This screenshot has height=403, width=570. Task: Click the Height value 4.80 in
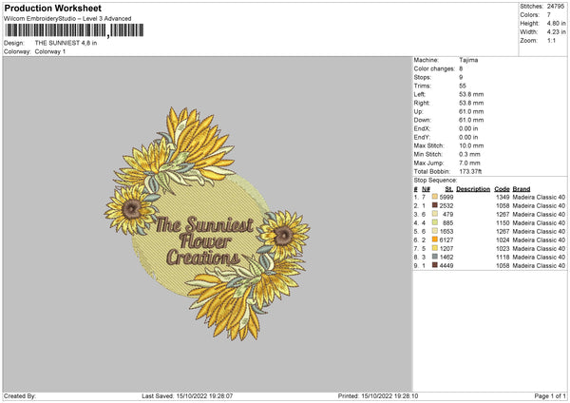(x=556, y=23)
